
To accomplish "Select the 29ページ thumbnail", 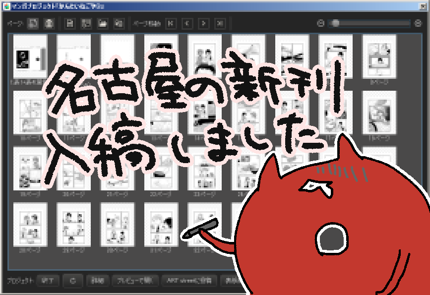I will tap(73, 225).
